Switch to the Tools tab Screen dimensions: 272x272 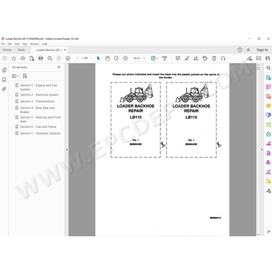click(21, 50)
